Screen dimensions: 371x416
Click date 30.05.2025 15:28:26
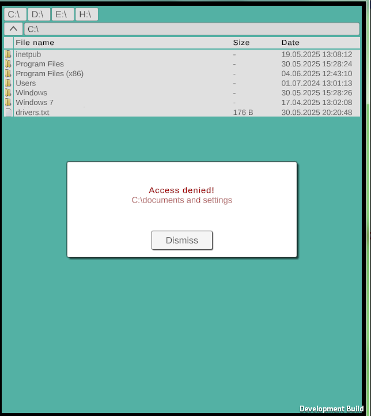(317, 92)
